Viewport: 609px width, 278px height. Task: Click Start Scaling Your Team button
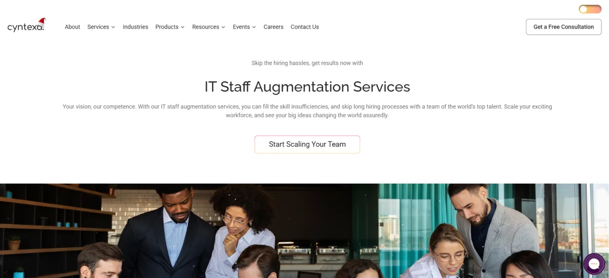click(x=307, y=144)
